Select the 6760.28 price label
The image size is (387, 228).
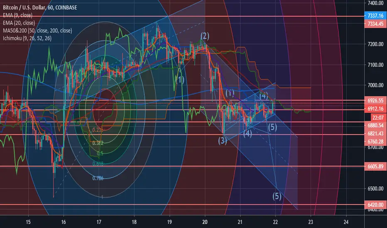coord(375,142)
